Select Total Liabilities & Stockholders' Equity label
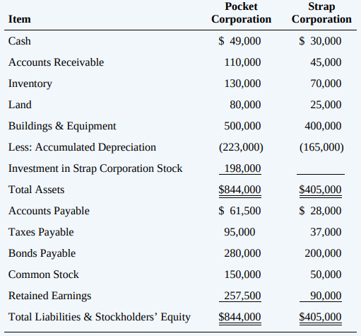The image size is (361, 336). pos(100,317)
